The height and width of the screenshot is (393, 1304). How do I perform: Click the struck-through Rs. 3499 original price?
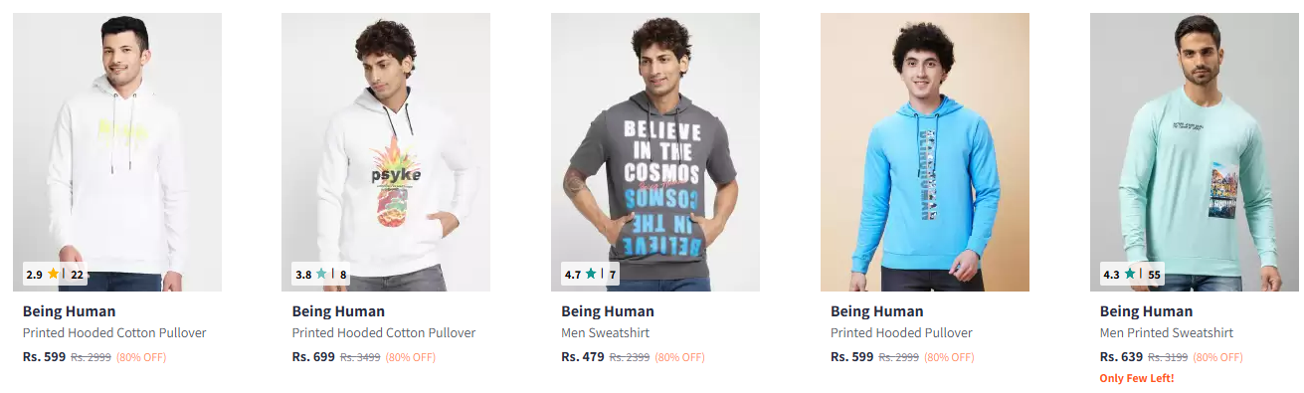coord(360,357)
